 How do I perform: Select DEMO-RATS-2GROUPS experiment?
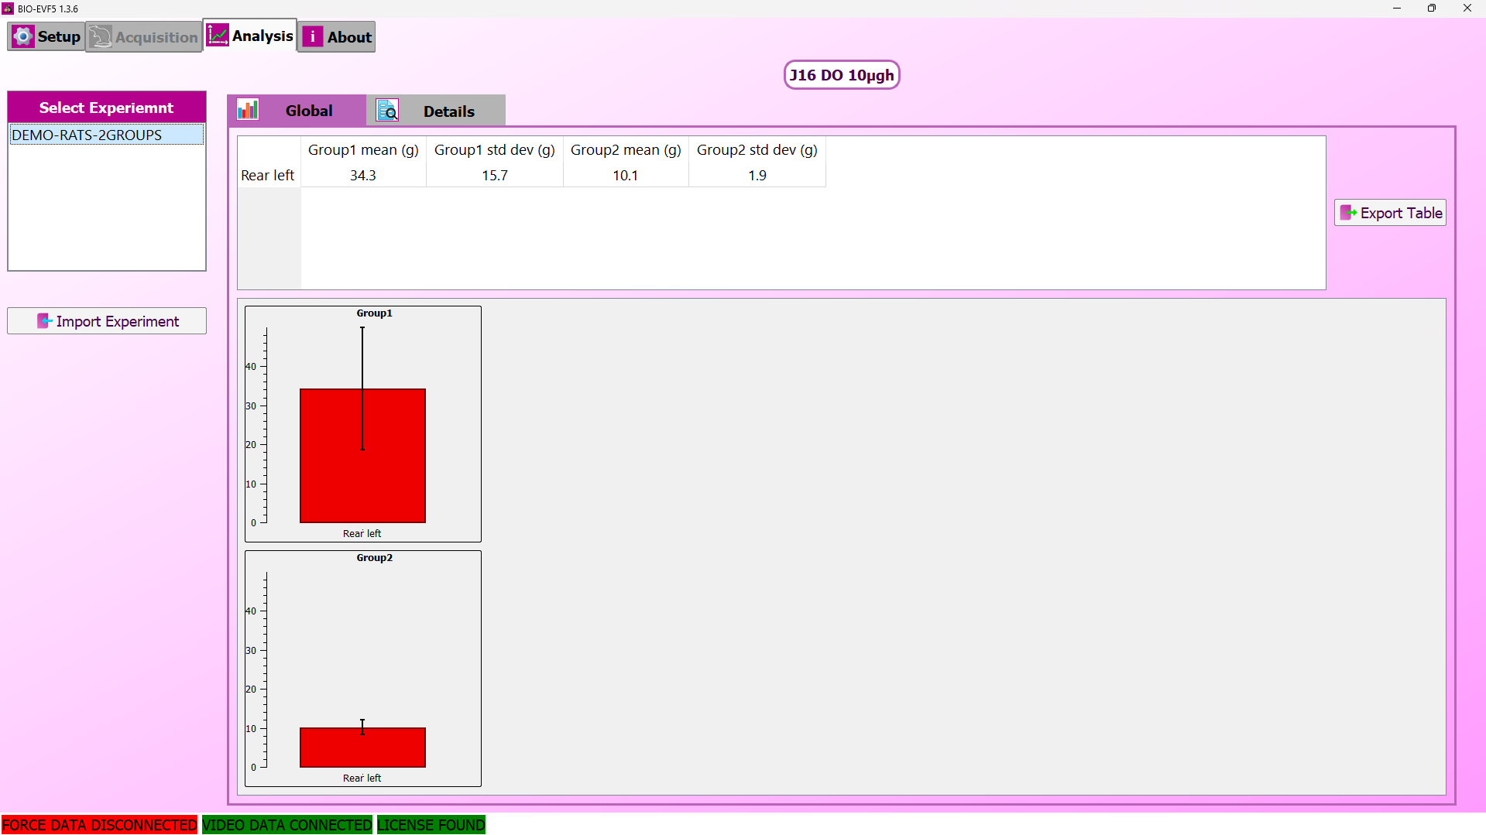(x=87, y=135)
